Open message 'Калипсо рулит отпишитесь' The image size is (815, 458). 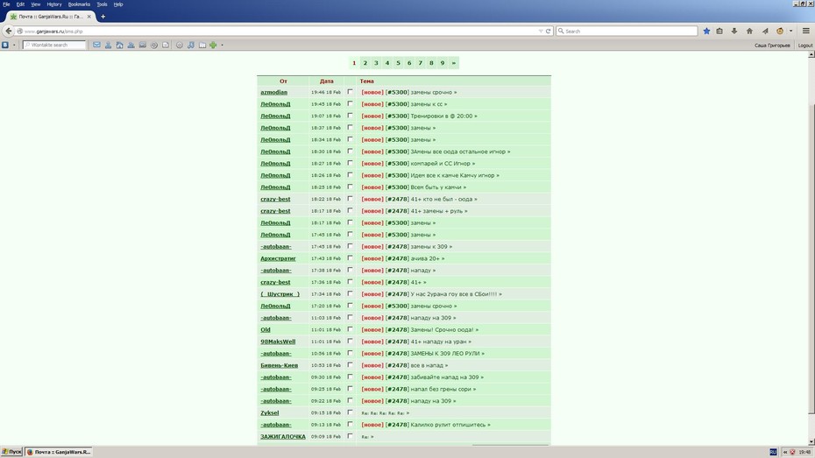click(x=450, y=425)
